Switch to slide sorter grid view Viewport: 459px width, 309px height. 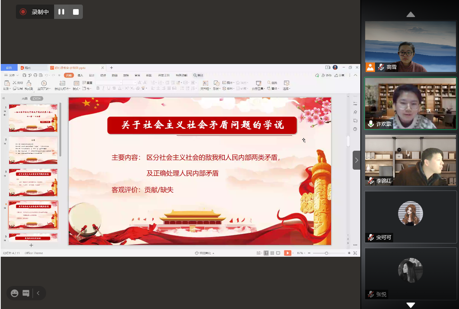point(272,253)
